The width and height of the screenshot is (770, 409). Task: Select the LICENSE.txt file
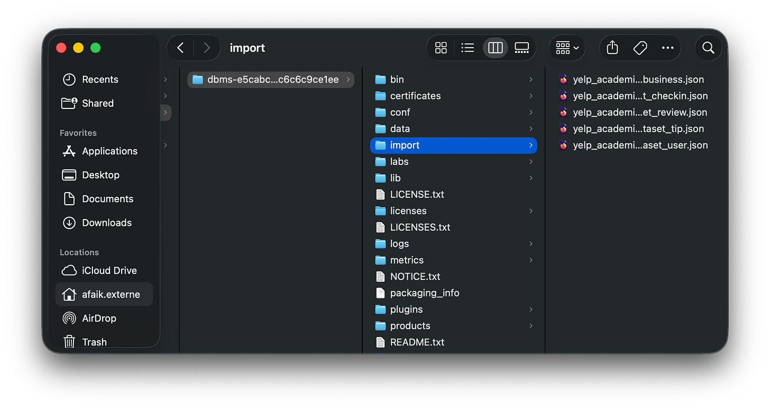[x=416, y=194]
